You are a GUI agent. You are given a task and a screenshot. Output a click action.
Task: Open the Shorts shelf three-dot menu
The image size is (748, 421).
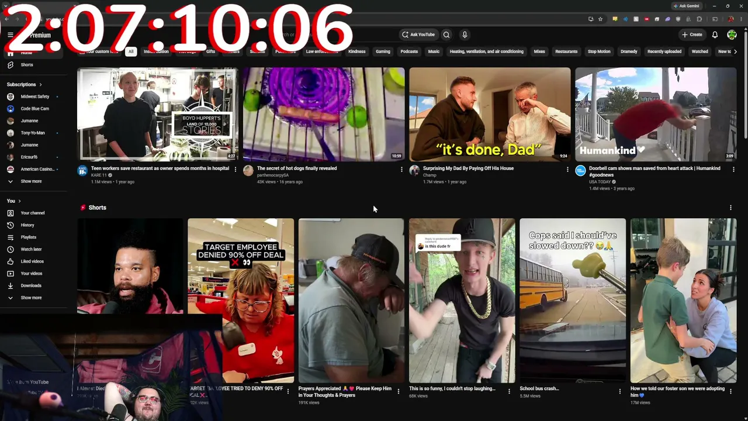[730, 208]
